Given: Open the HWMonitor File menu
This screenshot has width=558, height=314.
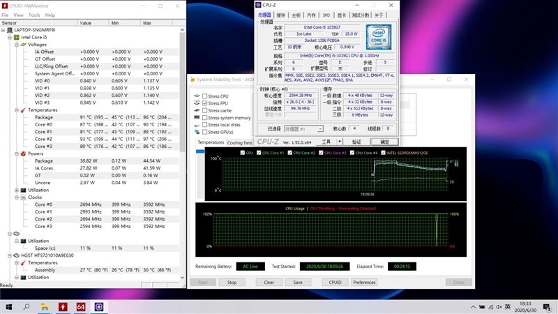Looking at the screenshot, I should (x=5, y=15).
